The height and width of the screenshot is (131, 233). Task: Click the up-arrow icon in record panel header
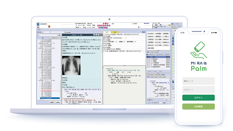(94, 35)
